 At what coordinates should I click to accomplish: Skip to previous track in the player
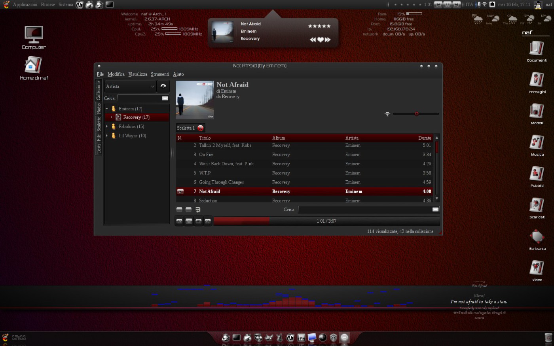pos(179,221)
